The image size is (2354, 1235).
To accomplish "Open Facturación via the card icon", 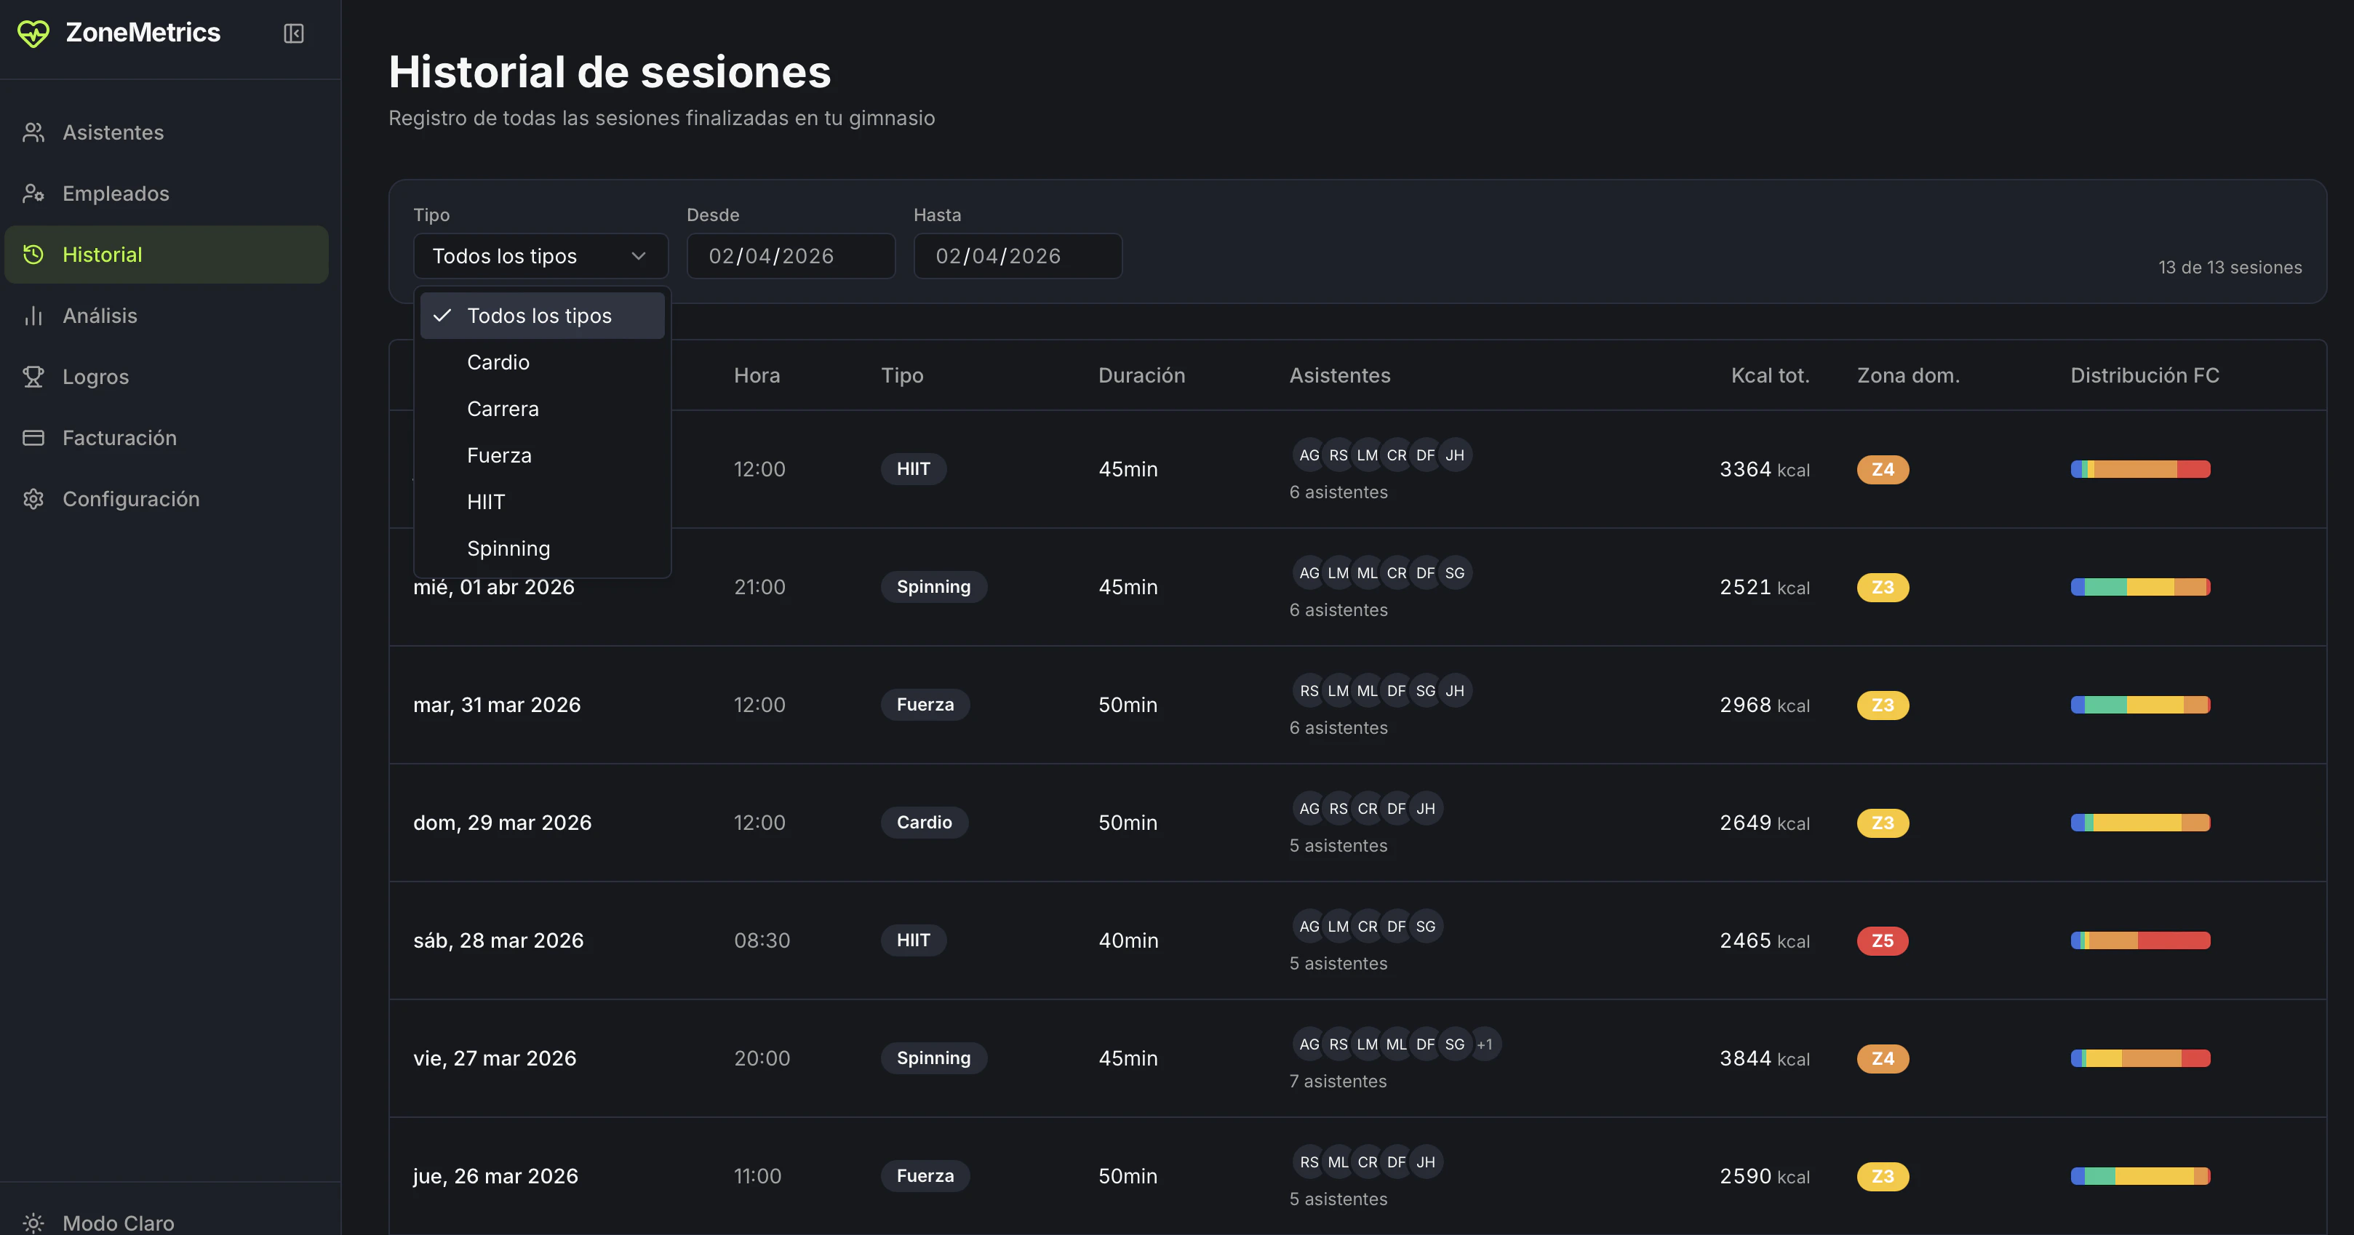I will point(33,438).
